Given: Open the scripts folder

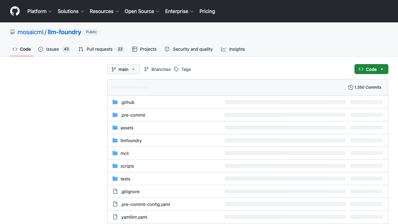Looking at the screenshot, I should pyautogui.click(x=127, y=166).
